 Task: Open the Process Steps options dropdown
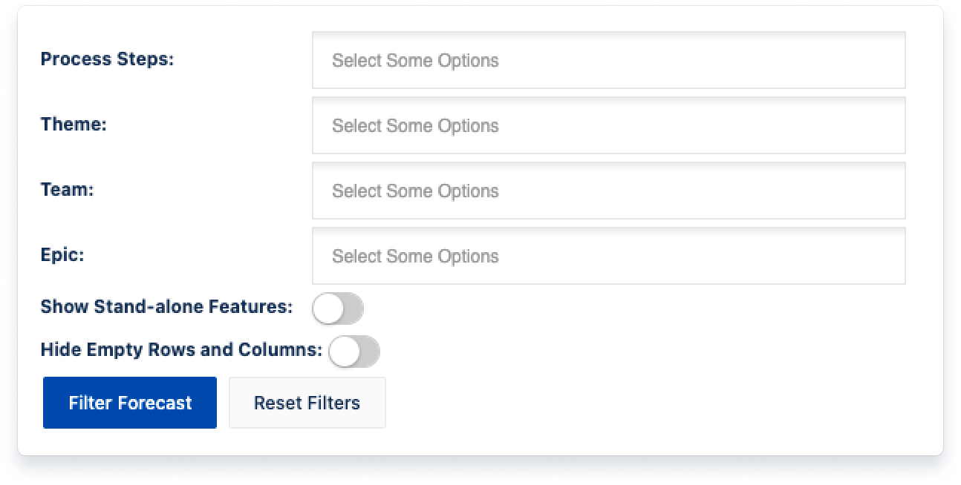(608, 60)
